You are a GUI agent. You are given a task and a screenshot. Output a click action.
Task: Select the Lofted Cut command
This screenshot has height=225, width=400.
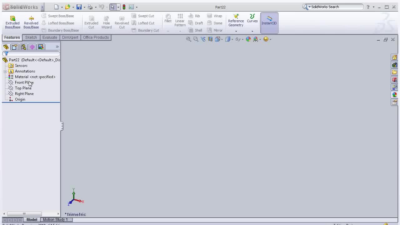[143, 23]
